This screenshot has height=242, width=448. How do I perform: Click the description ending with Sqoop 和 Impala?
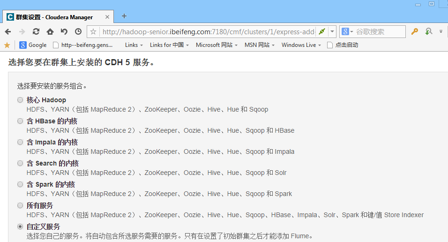pyautogui.click(x=160, y=151)
